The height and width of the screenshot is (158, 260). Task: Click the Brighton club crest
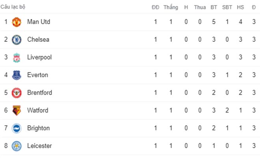(x=17, y=128)
